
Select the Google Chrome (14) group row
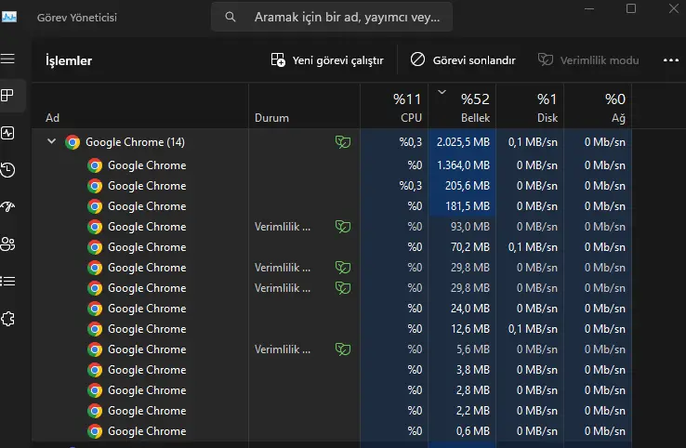(332, 142)
